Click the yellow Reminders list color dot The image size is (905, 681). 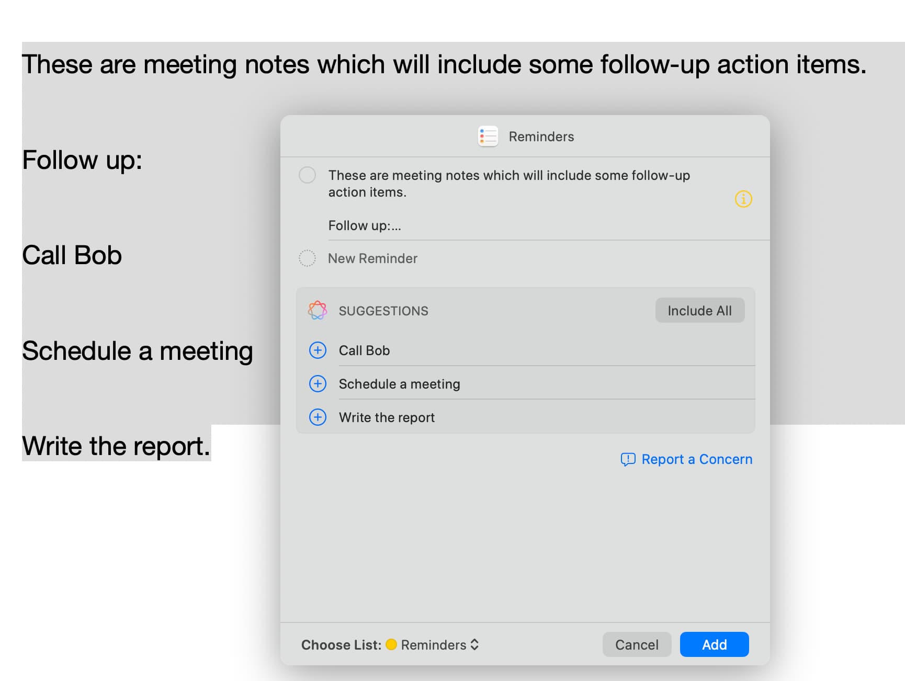click(x=391, y=645)
